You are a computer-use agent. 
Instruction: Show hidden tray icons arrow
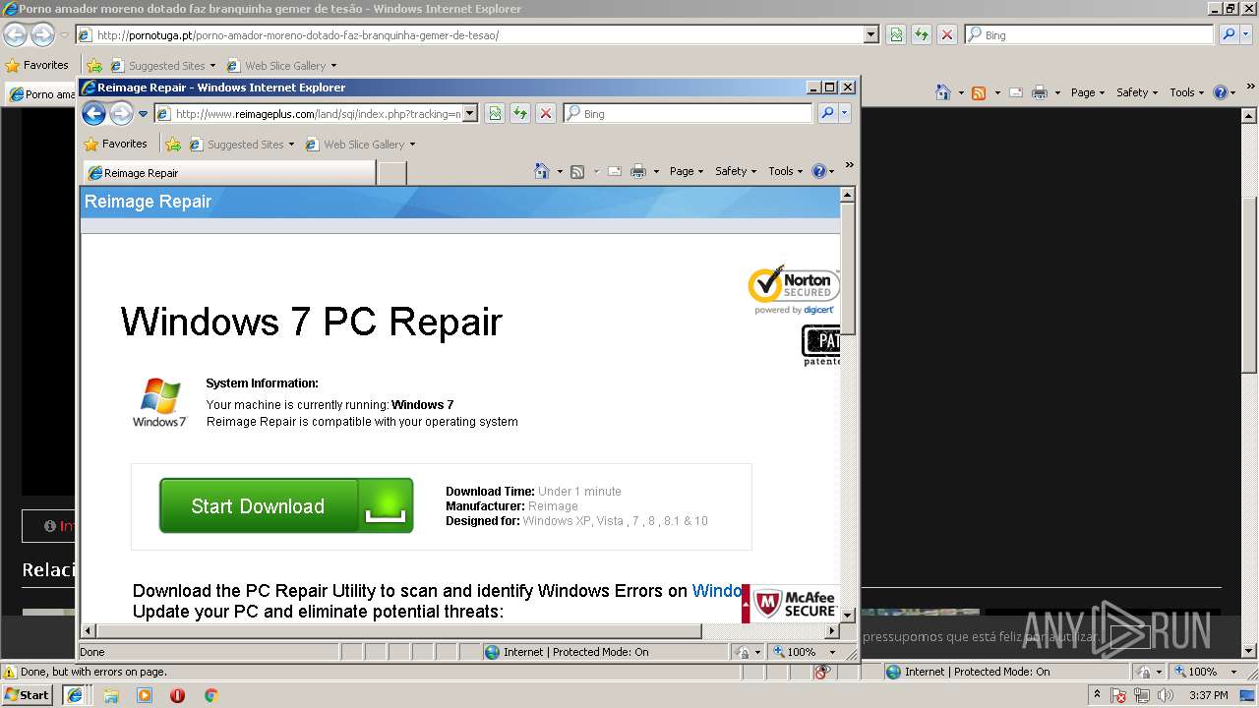[x=1098, y=695]
